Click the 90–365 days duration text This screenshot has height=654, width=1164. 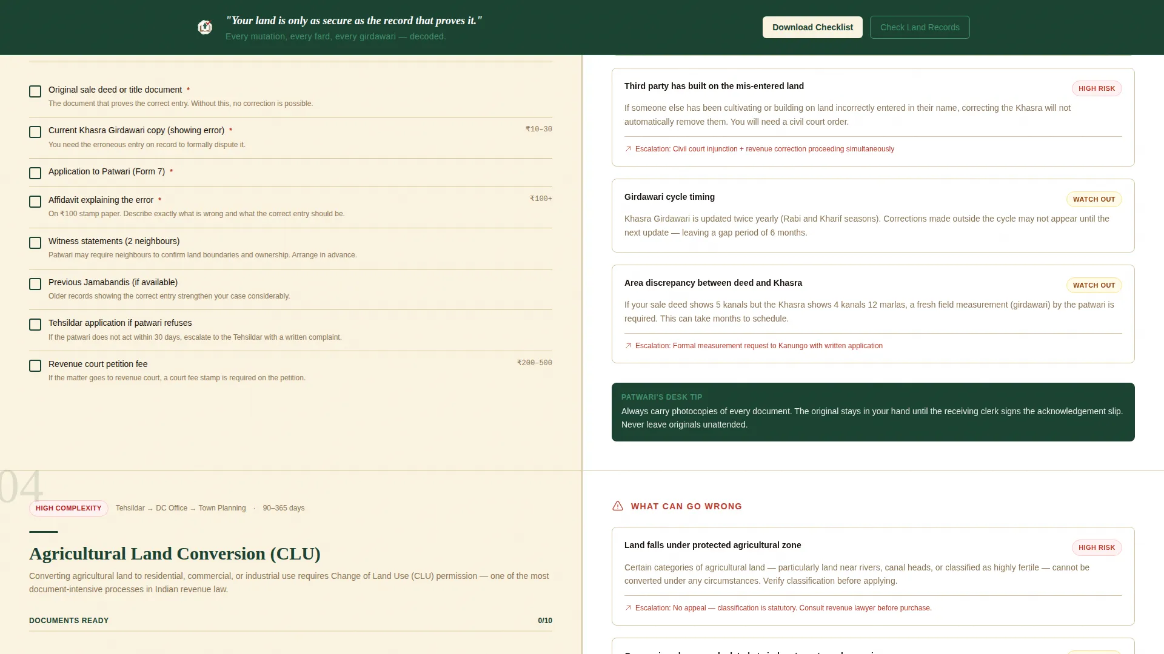click(x=284, y=508)
